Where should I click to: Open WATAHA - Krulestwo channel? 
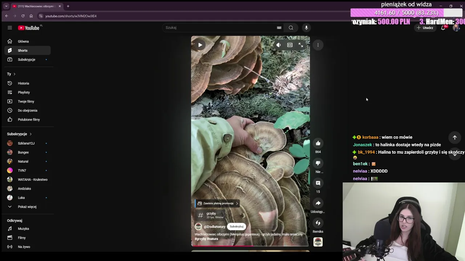tap(28, 179)
